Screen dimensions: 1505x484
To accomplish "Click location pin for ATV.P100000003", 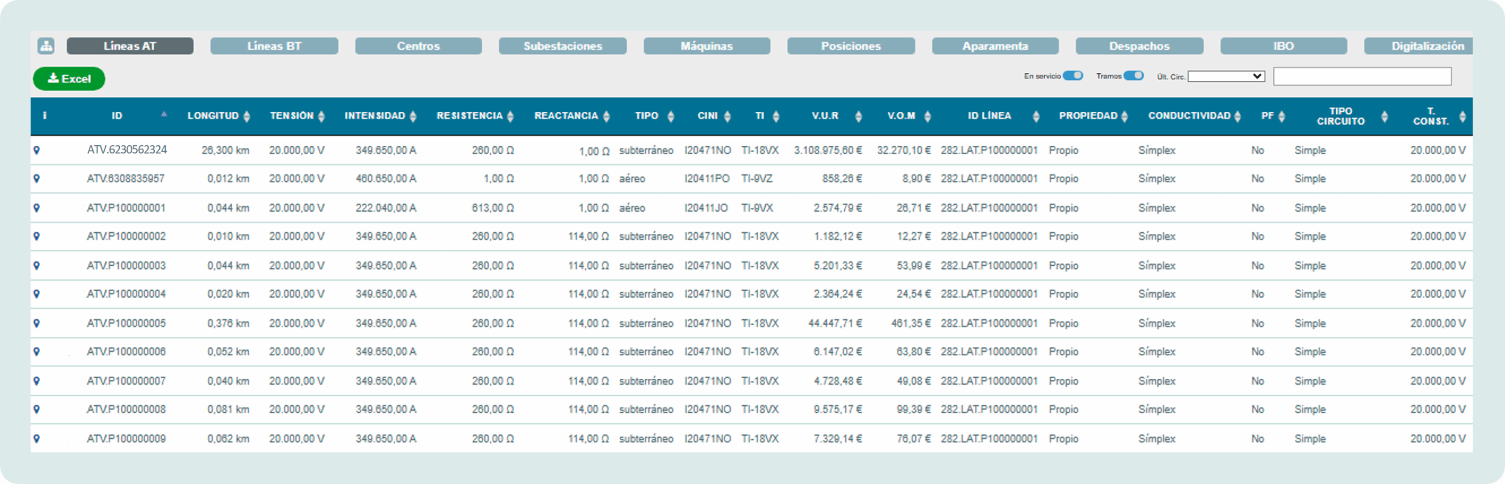I will pyautogui.click(x=36, y=266).
